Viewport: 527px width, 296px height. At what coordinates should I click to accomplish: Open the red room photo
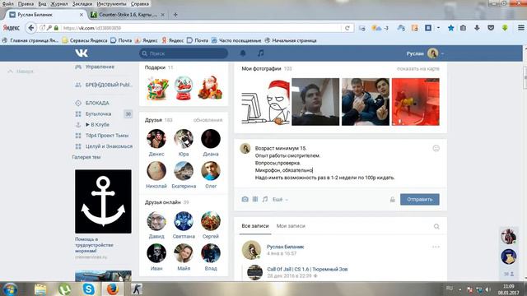tap(416, 102)
